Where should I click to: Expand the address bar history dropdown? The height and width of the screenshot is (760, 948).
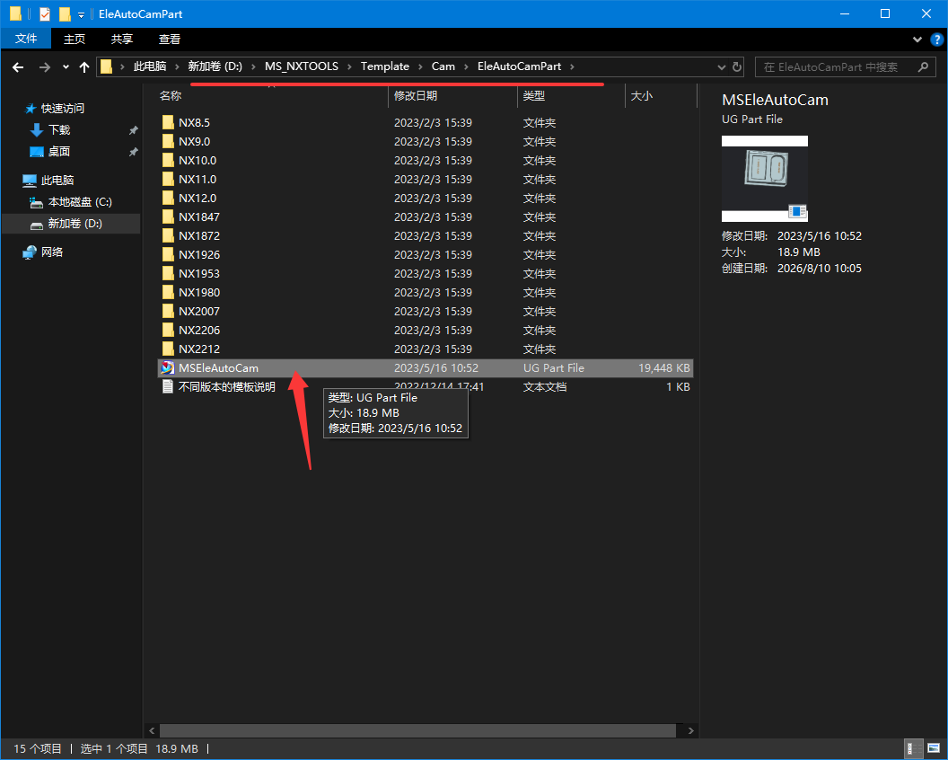coord(721,67)
